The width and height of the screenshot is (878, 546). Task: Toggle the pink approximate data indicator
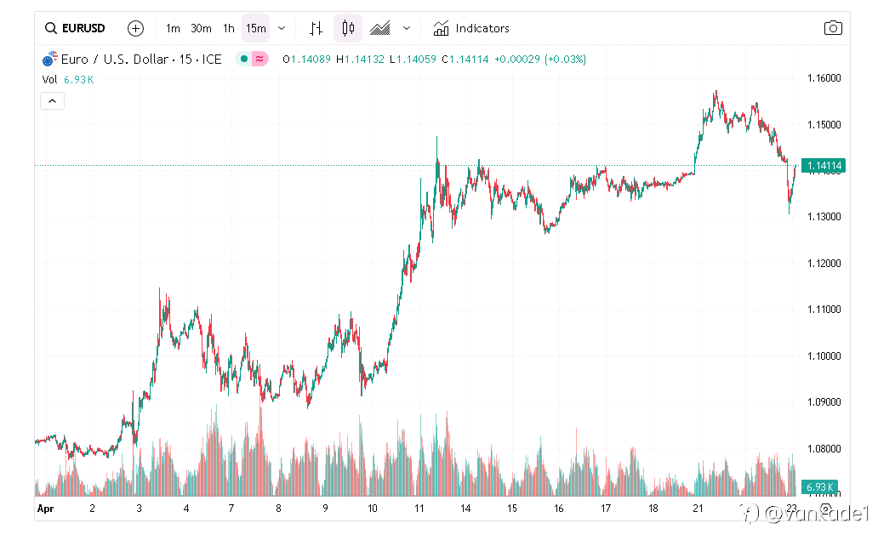[x=259, y=59]
